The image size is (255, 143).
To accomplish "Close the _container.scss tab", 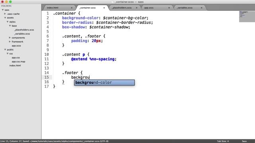I will (x=104, y=8).
